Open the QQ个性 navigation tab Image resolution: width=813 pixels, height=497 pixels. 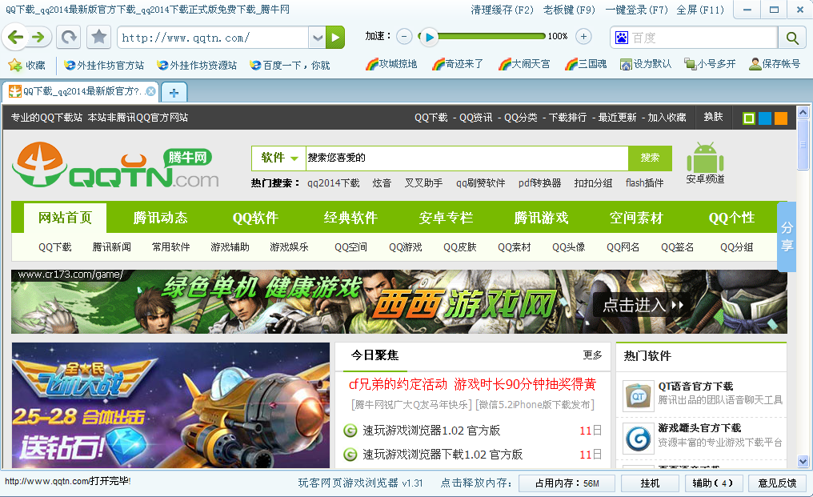[731, 218]
